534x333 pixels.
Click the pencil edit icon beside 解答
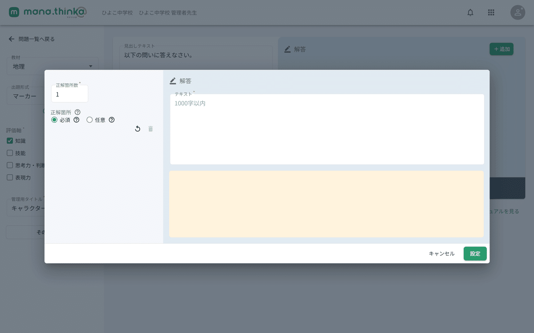pos(173,80)
